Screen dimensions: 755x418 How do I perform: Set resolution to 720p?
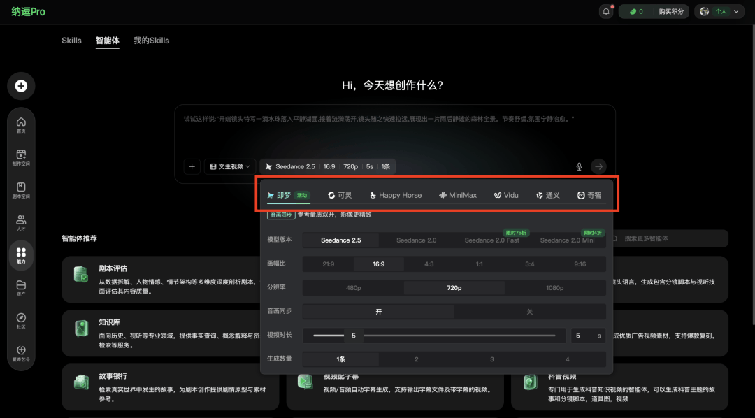(x=454, y=288)
